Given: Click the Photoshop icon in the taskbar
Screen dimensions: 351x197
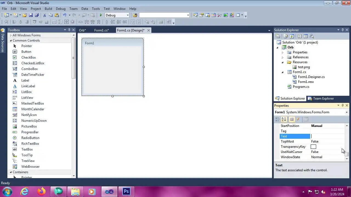Looking at the screenshot, I should [x=126, y=192].
